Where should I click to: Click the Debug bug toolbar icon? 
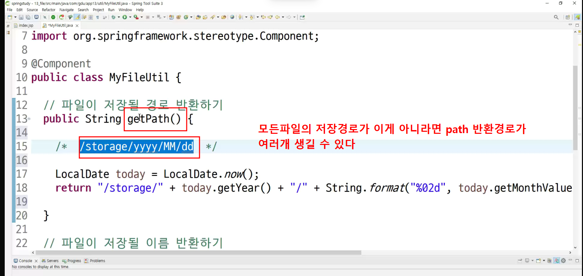pos(113,17)
